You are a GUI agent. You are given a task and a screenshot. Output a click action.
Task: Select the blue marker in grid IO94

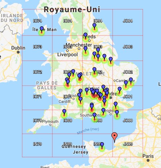(x=94, y=26)
